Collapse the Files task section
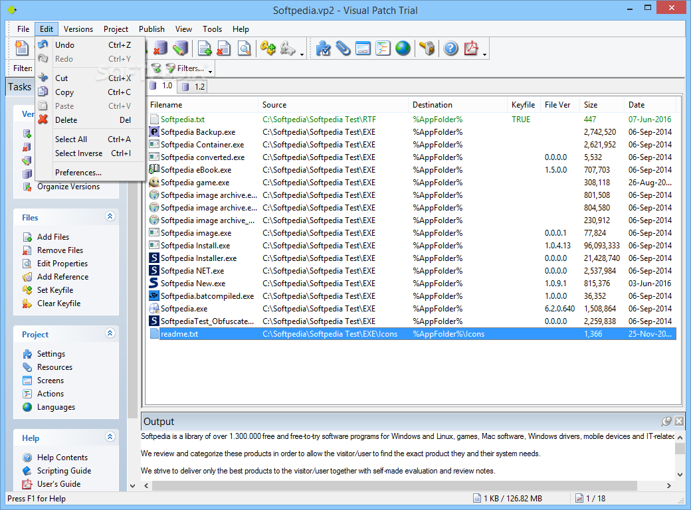 [110, 216]
